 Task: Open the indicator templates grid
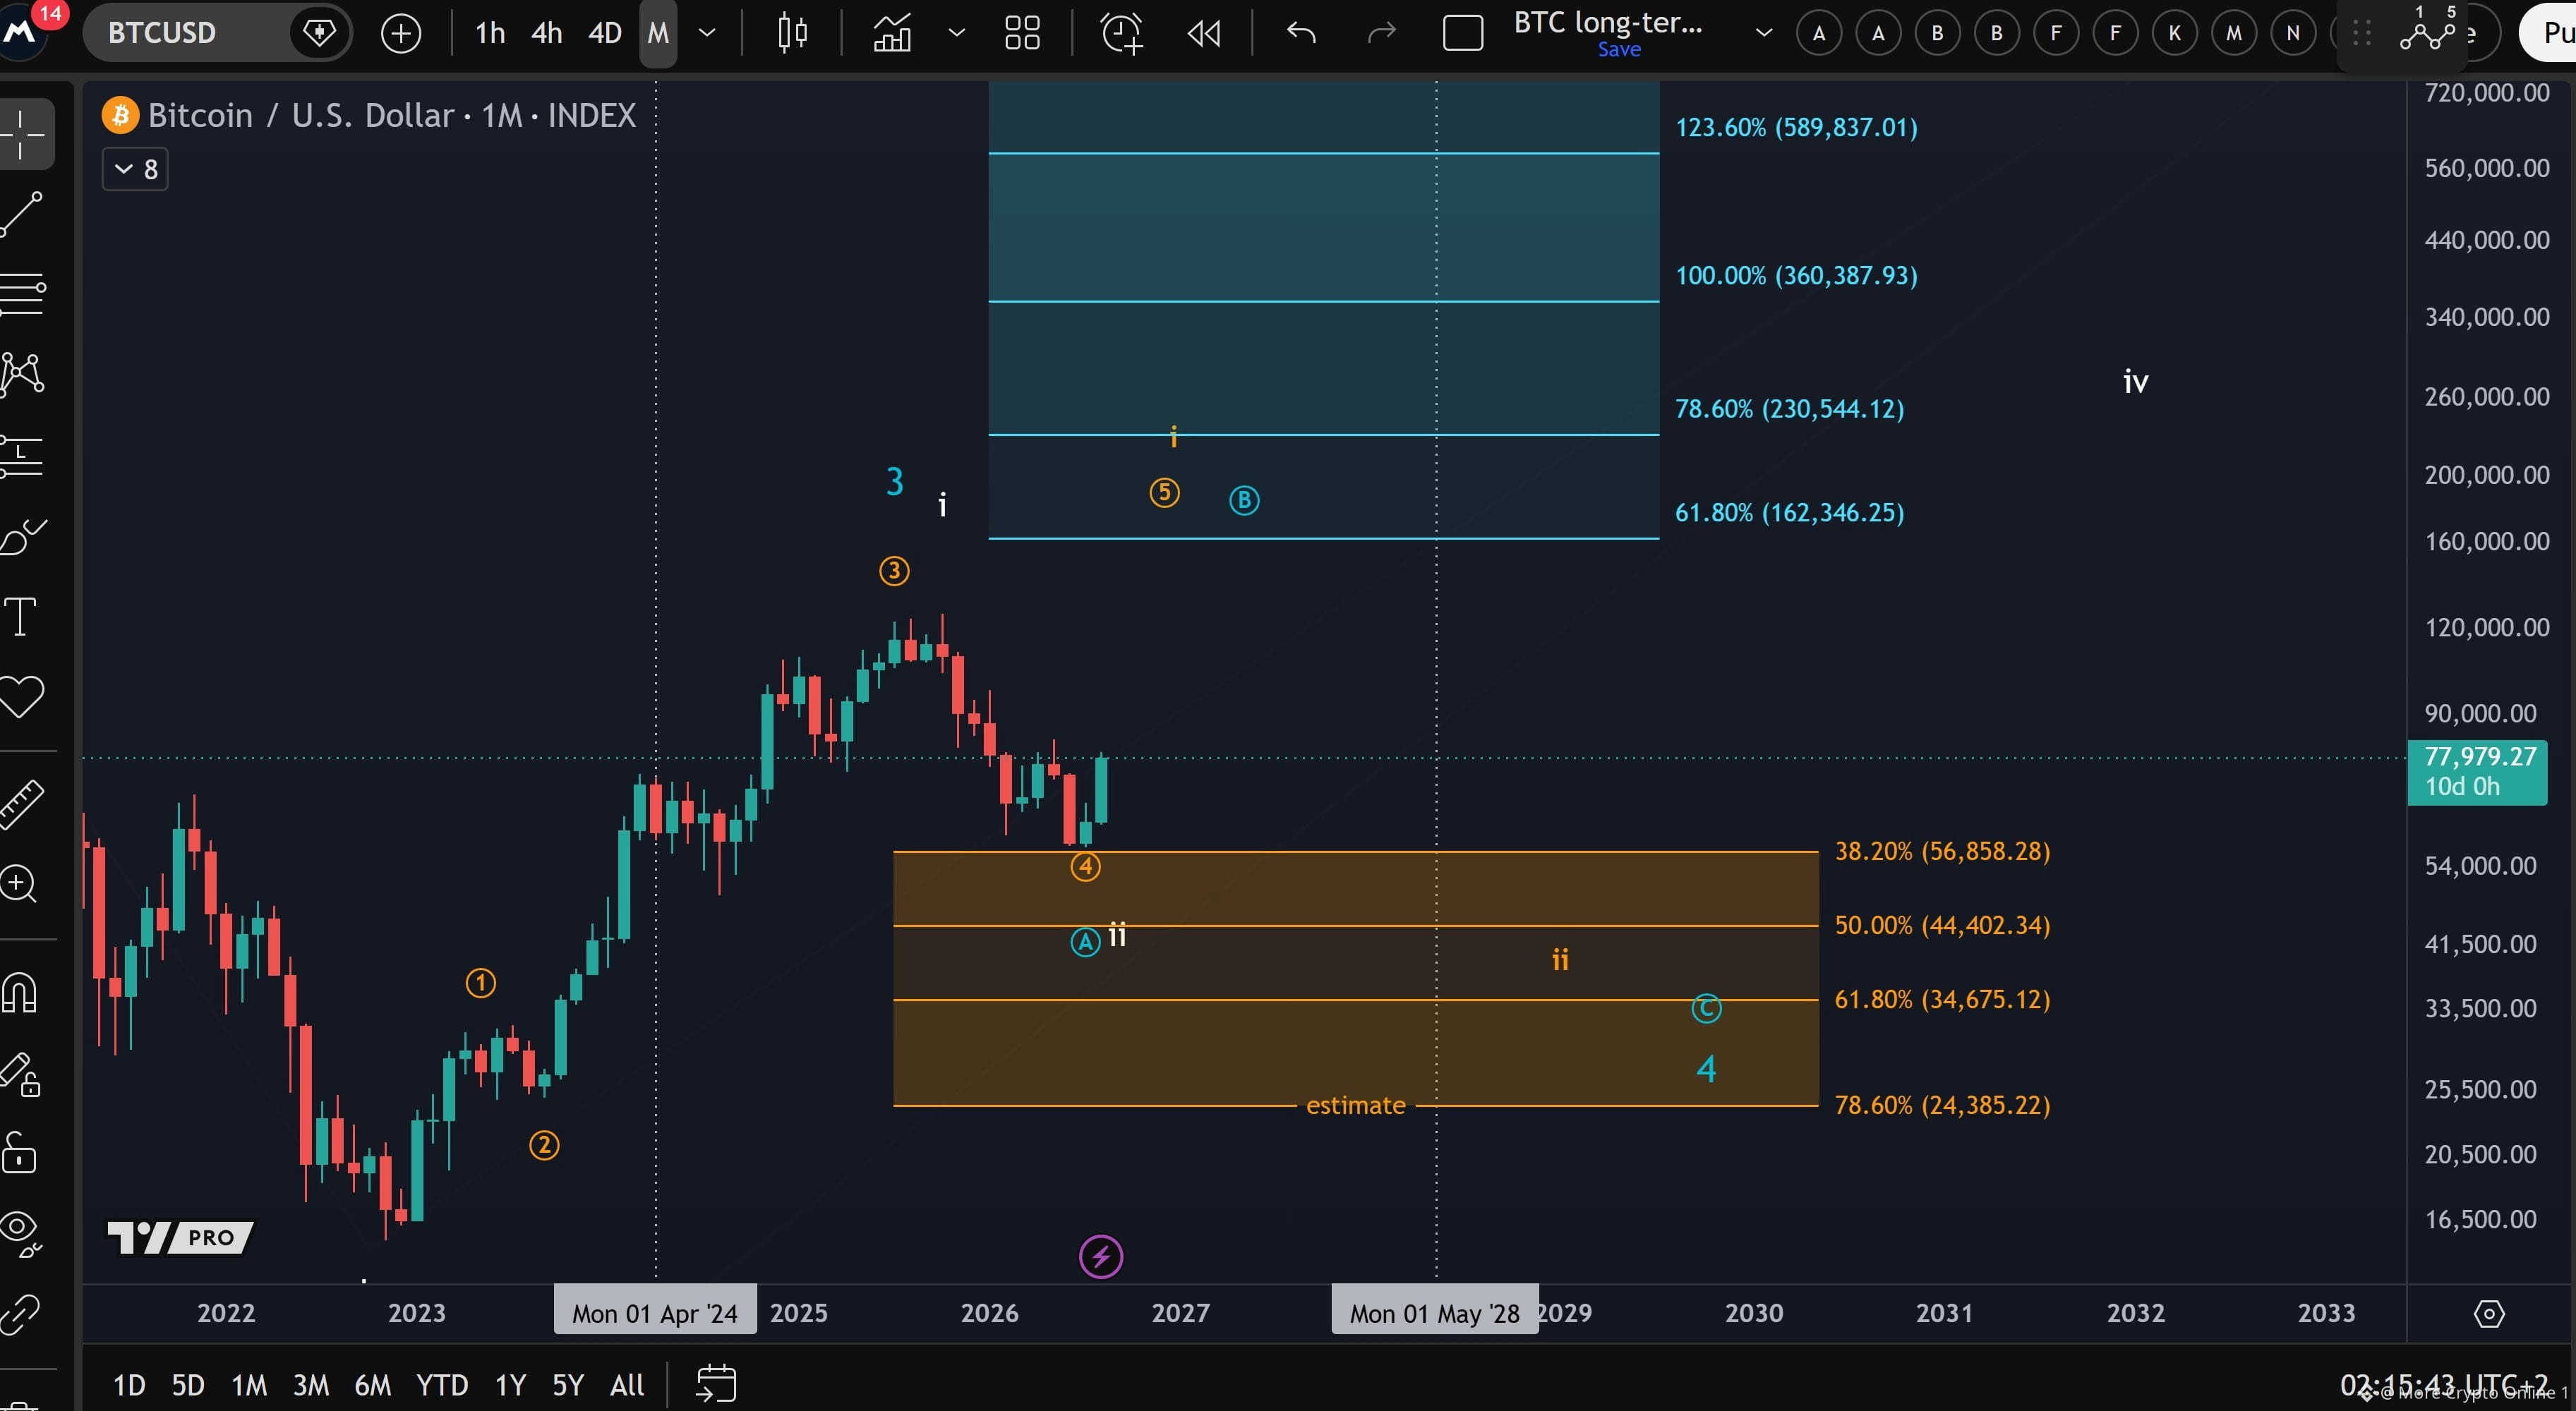click(1022, 33)
